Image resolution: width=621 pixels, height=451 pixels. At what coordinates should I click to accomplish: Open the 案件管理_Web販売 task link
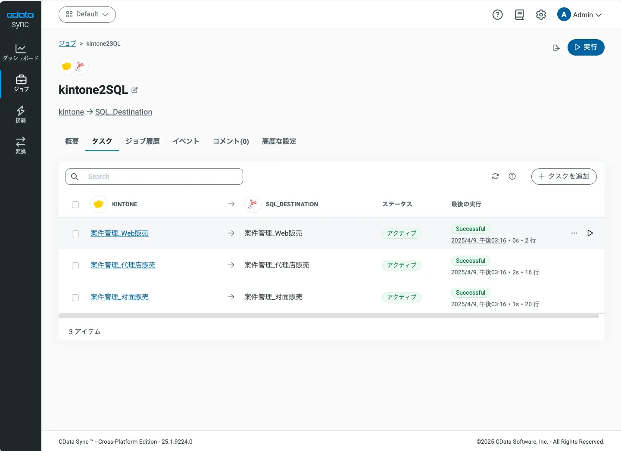(x=119, y=233)
